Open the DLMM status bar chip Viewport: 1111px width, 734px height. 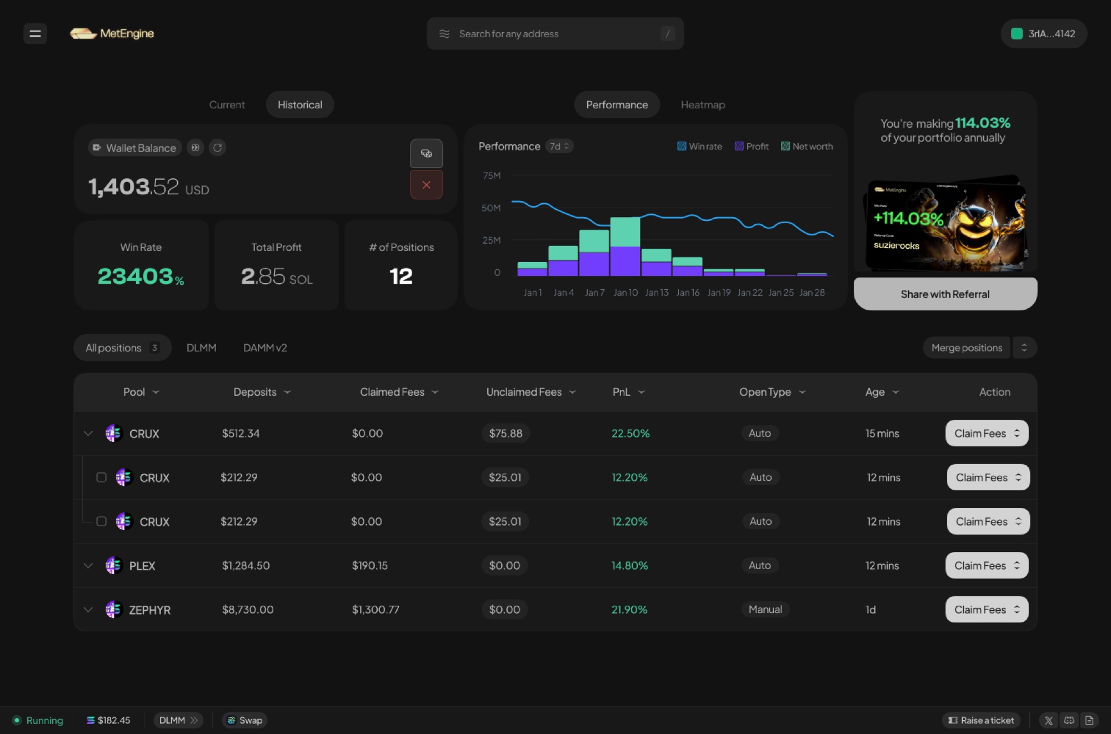(178, 720)
